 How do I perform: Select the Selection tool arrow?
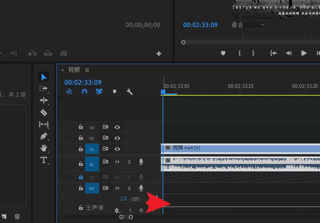44,77
